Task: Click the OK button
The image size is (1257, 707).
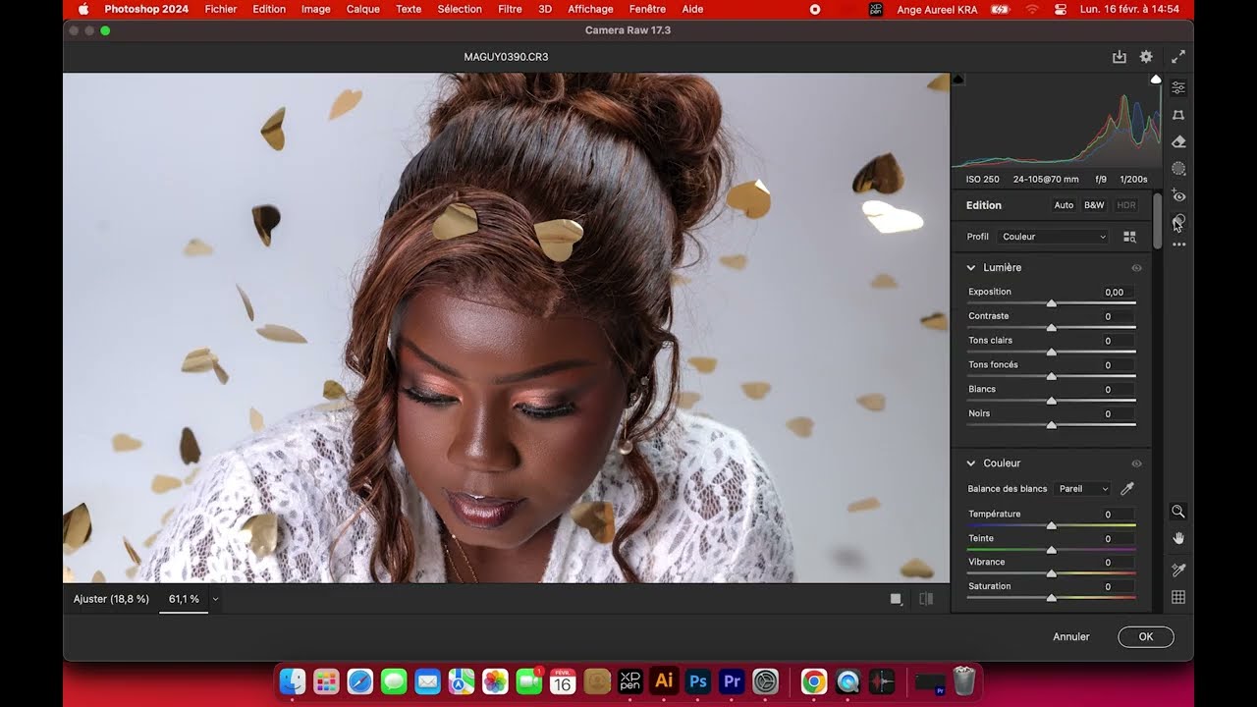Action: click(1146, 636)
